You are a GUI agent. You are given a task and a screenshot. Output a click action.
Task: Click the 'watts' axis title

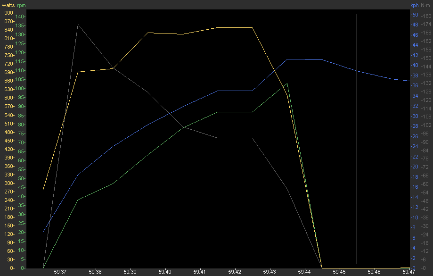click(8, 5)
